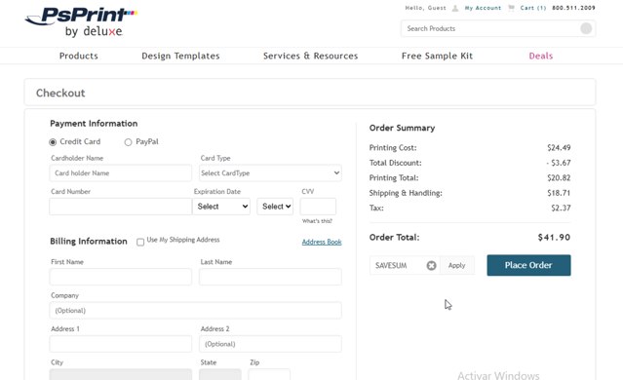Click the phone number 800.511.2009
The width and height of the screenshot is (623, 380).
point(573,8)
